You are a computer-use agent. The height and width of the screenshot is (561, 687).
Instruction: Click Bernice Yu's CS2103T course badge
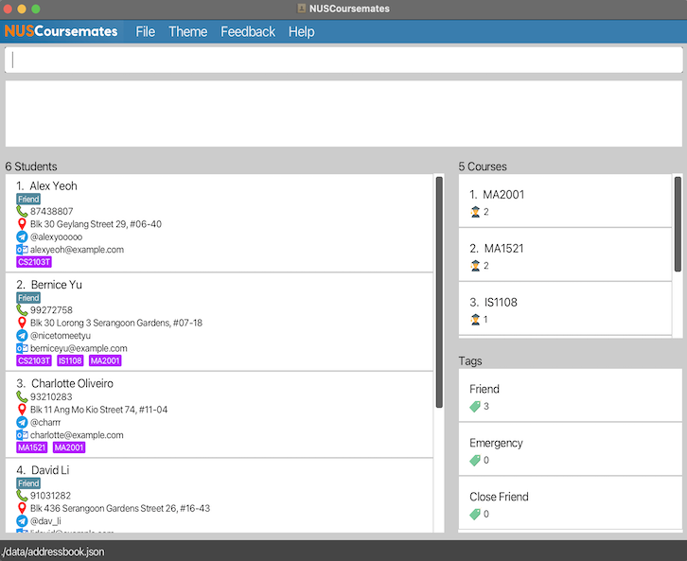click(x=34, y=360)
